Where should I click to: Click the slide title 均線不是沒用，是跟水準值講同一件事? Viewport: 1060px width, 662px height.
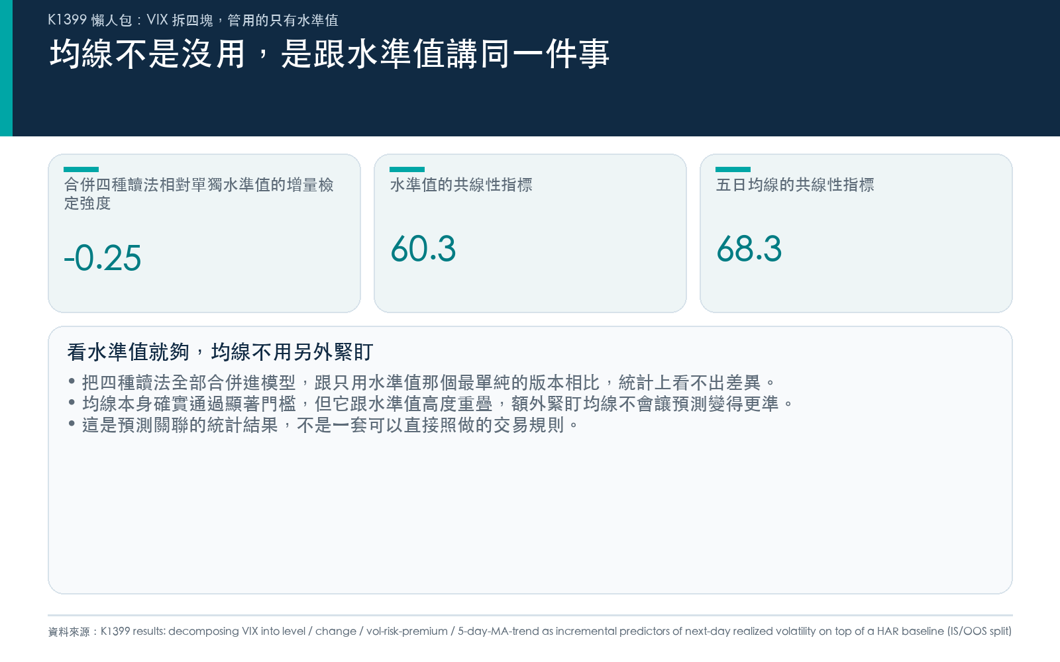(329, 54)
